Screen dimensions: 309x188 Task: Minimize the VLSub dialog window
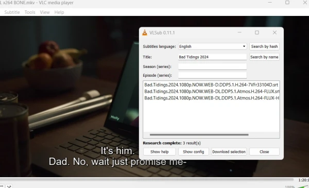point(239,32)
